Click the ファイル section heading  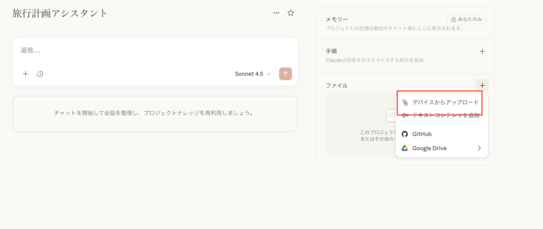[337, 85]
